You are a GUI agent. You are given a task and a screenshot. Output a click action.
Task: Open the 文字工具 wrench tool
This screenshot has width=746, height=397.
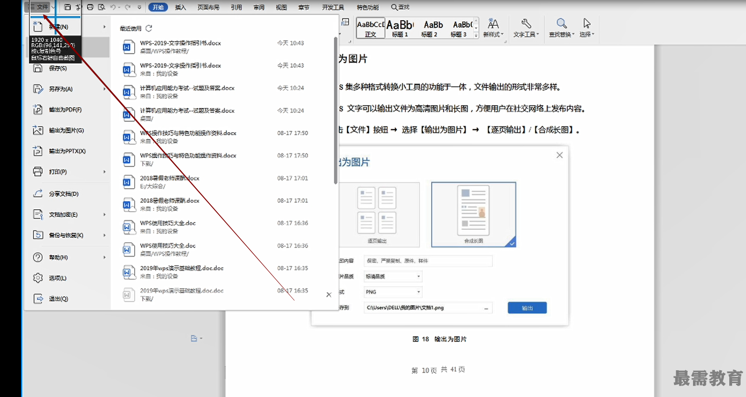[526, 28]
